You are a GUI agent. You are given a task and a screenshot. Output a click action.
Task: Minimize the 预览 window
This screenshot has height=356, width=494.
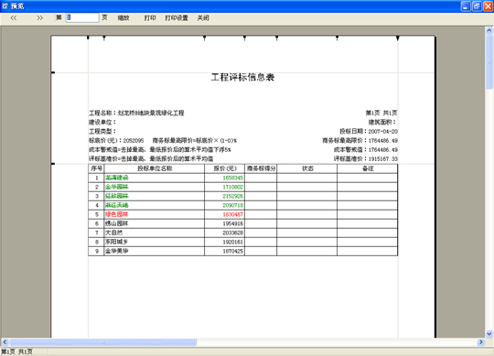466,6
